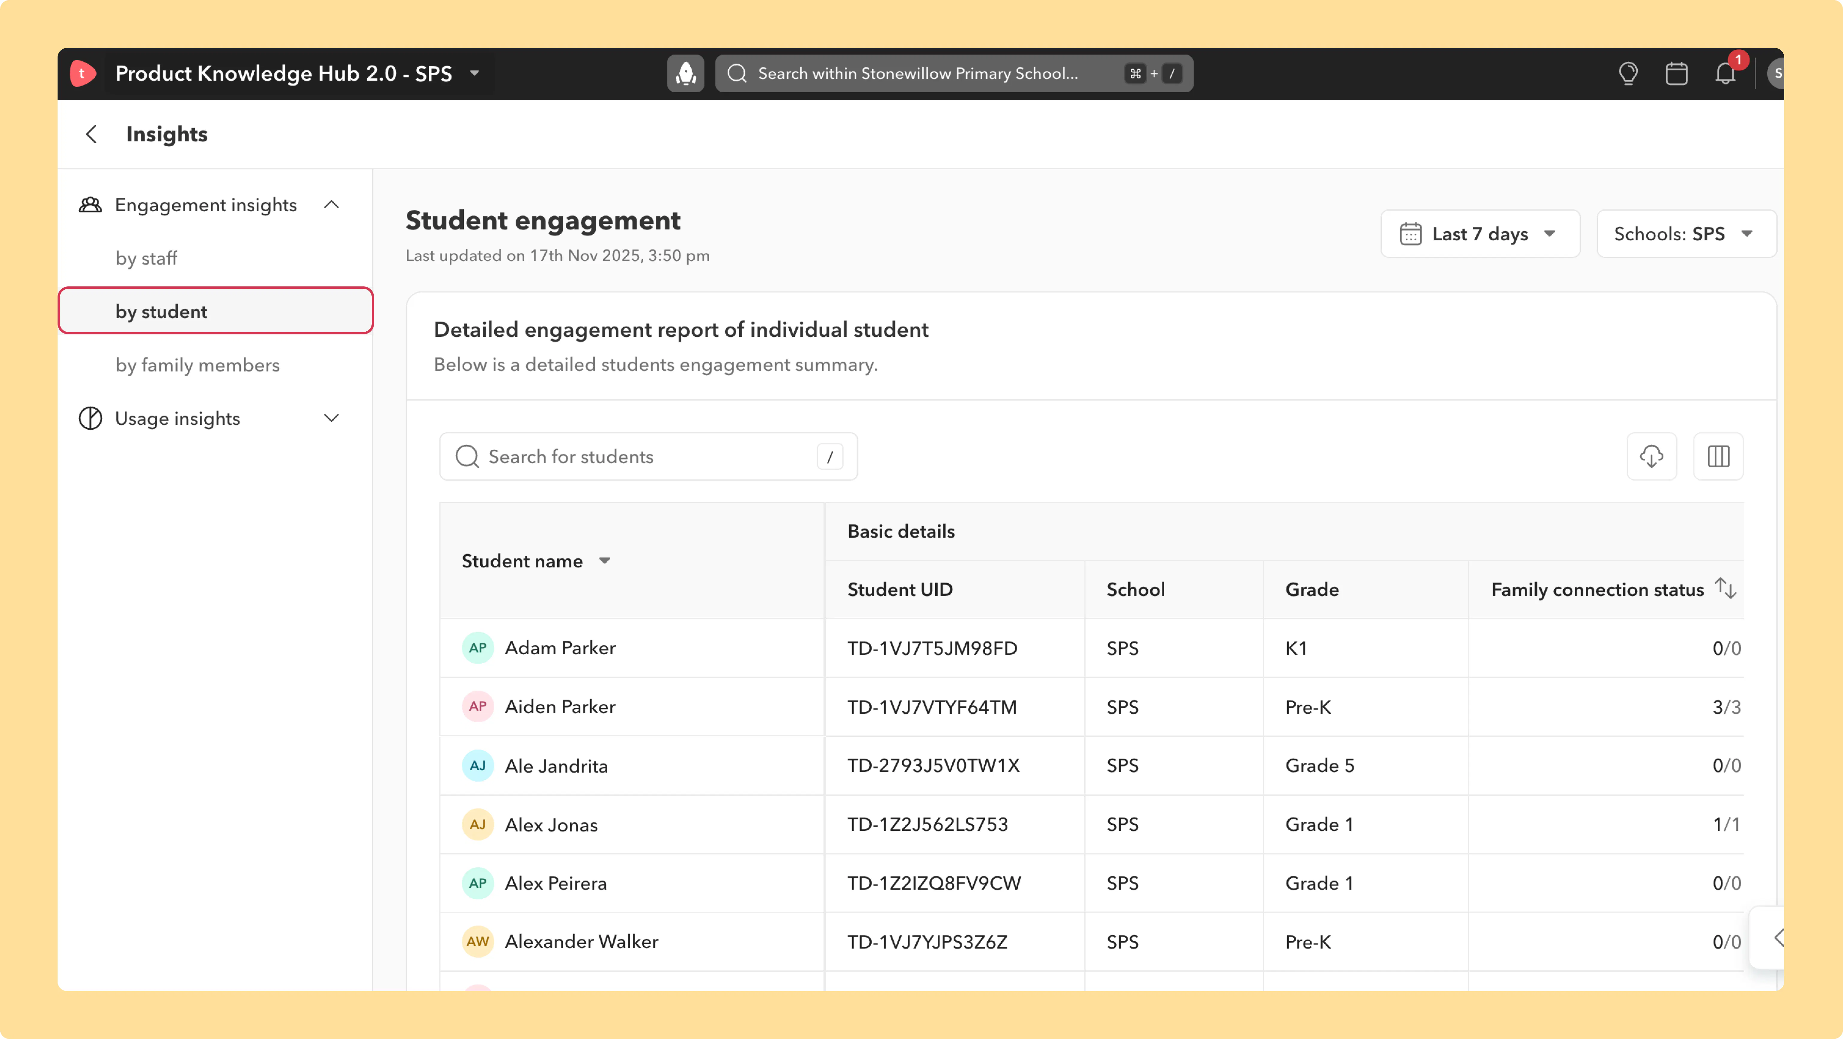The height and width of the screenshot is (1039, 1843).
Task: Click the magnifier in student search
Action: [x=467, y=456]
